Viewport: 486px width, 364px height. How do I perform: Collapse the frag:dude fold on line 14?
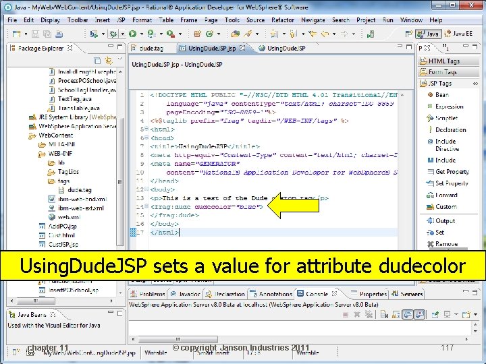[x=146, y=206]
